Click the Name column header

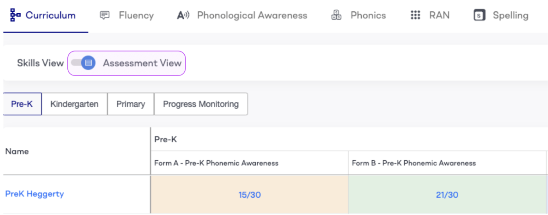point(17,151)
